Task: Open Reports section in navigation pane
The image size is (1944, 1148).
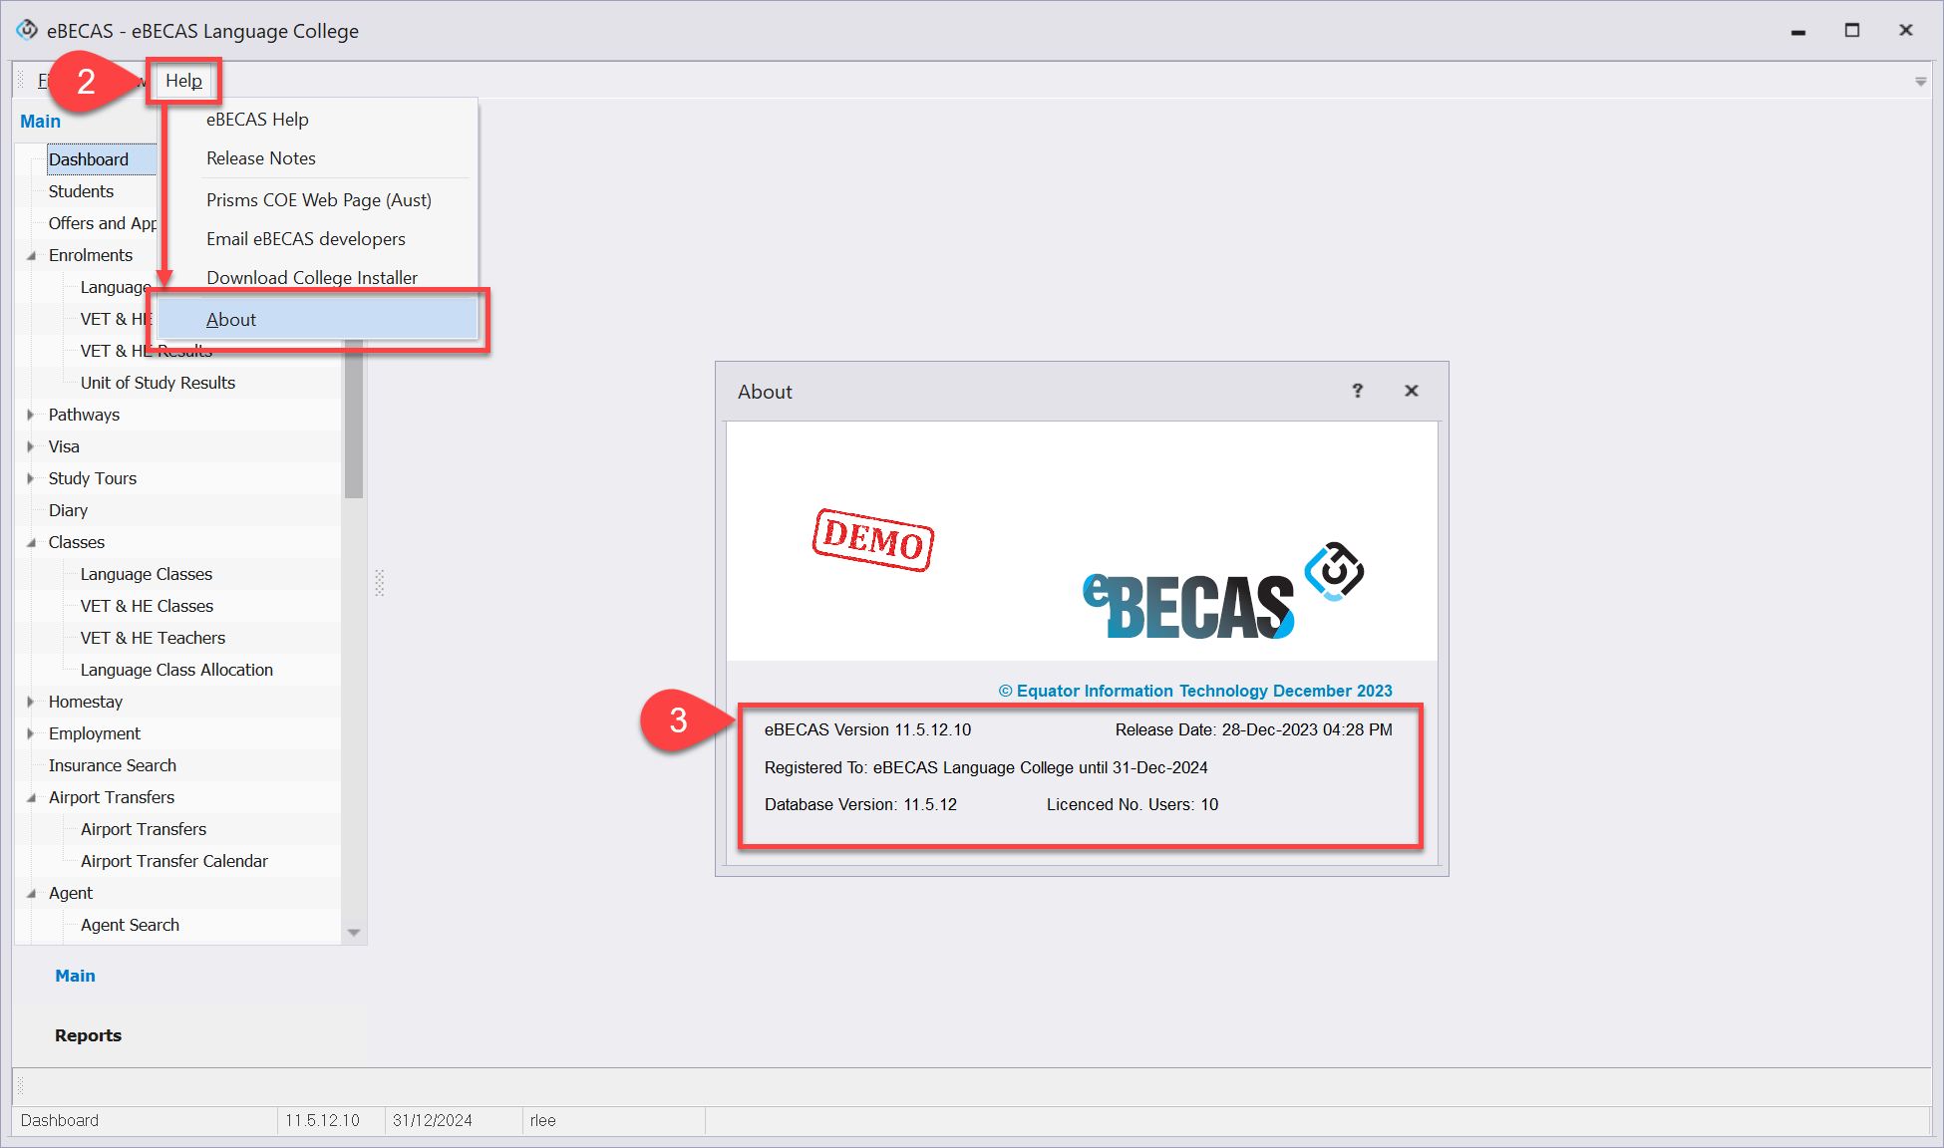Action: tap(88, 1035)
